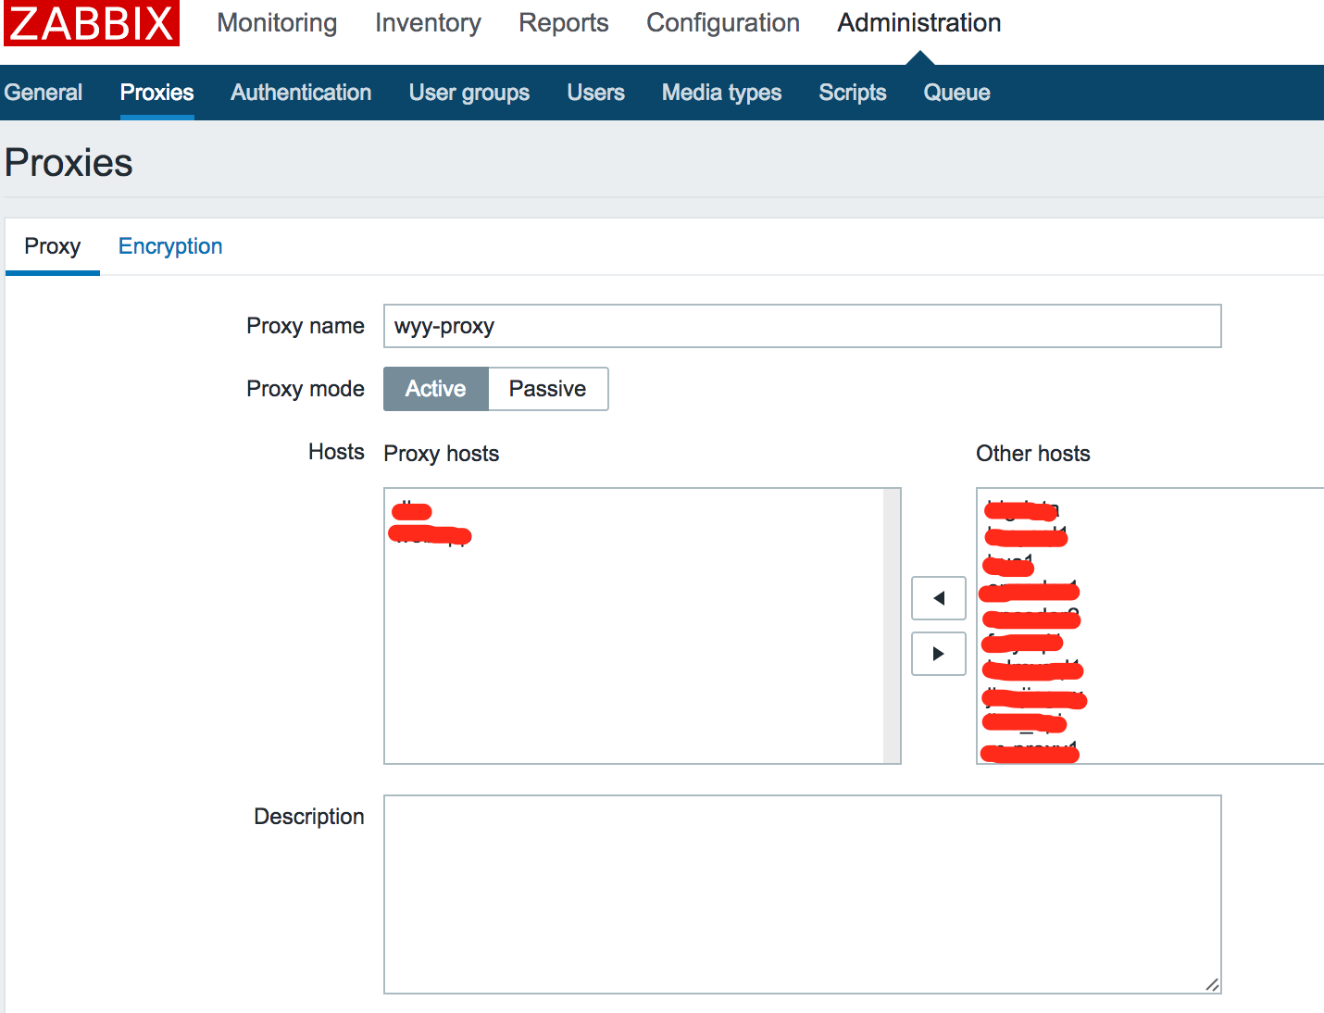Go to Proxies submenu
This screenshot has height=1013, width=1324.
tap(157, 93)
